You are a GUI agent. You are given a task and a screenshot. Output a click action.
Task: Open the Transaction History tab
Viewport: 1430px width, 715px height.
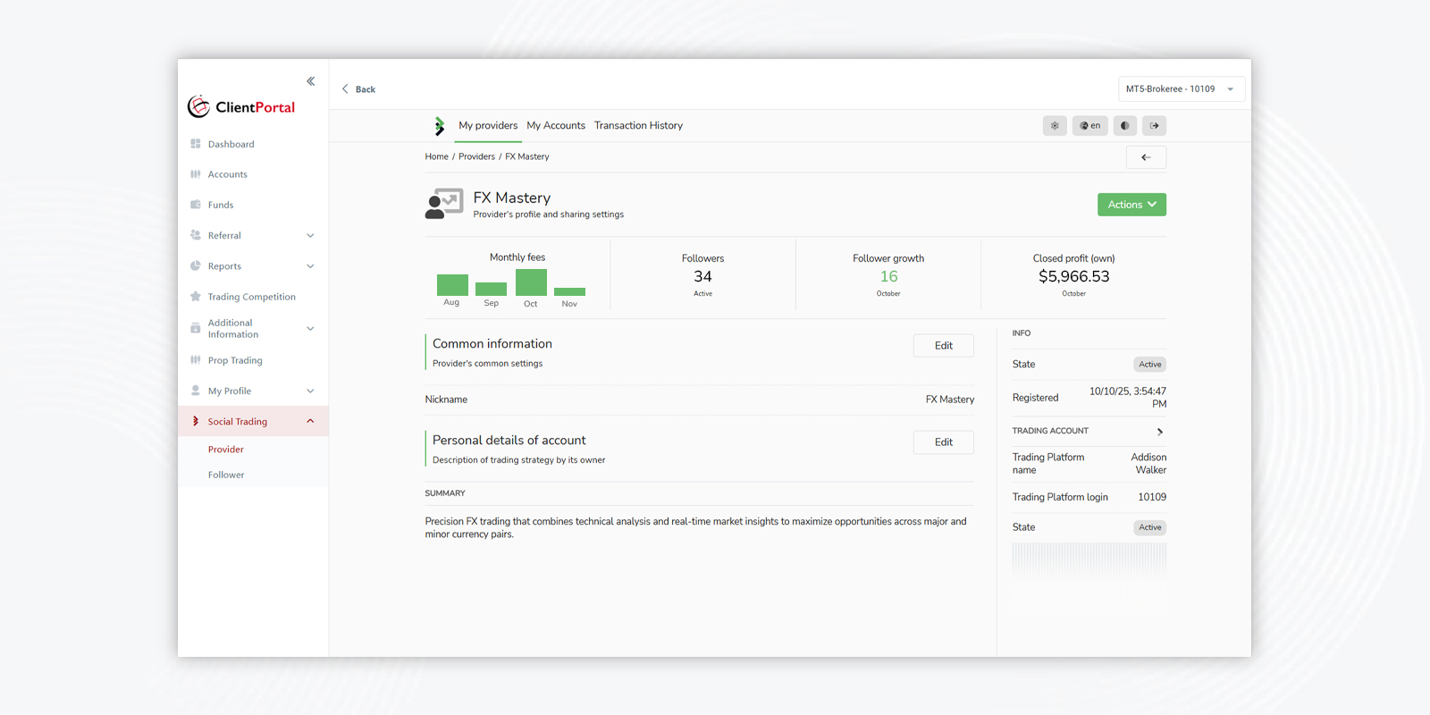click(x=638, y=126)
